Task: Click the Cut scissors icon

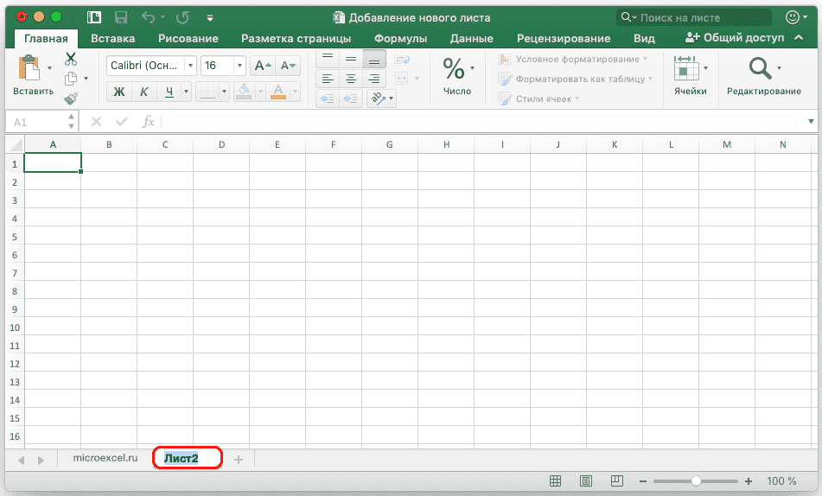Action: point(71,59)
